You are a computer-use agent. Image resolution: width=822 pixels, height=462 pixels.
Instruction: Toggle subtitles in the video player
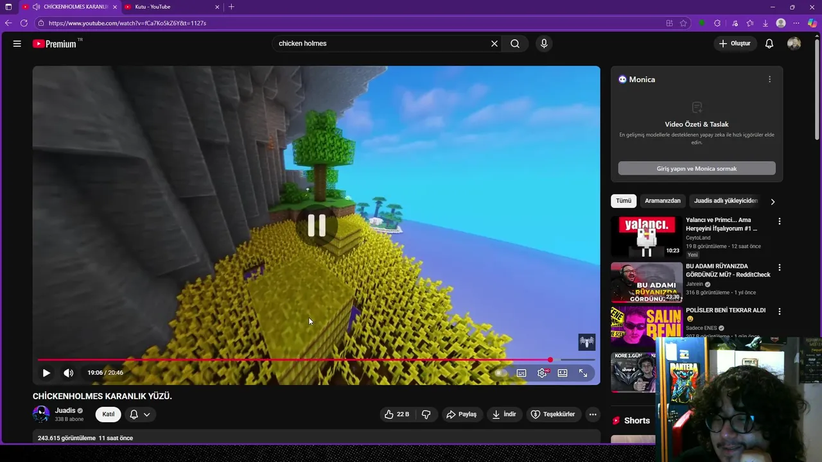521,373
